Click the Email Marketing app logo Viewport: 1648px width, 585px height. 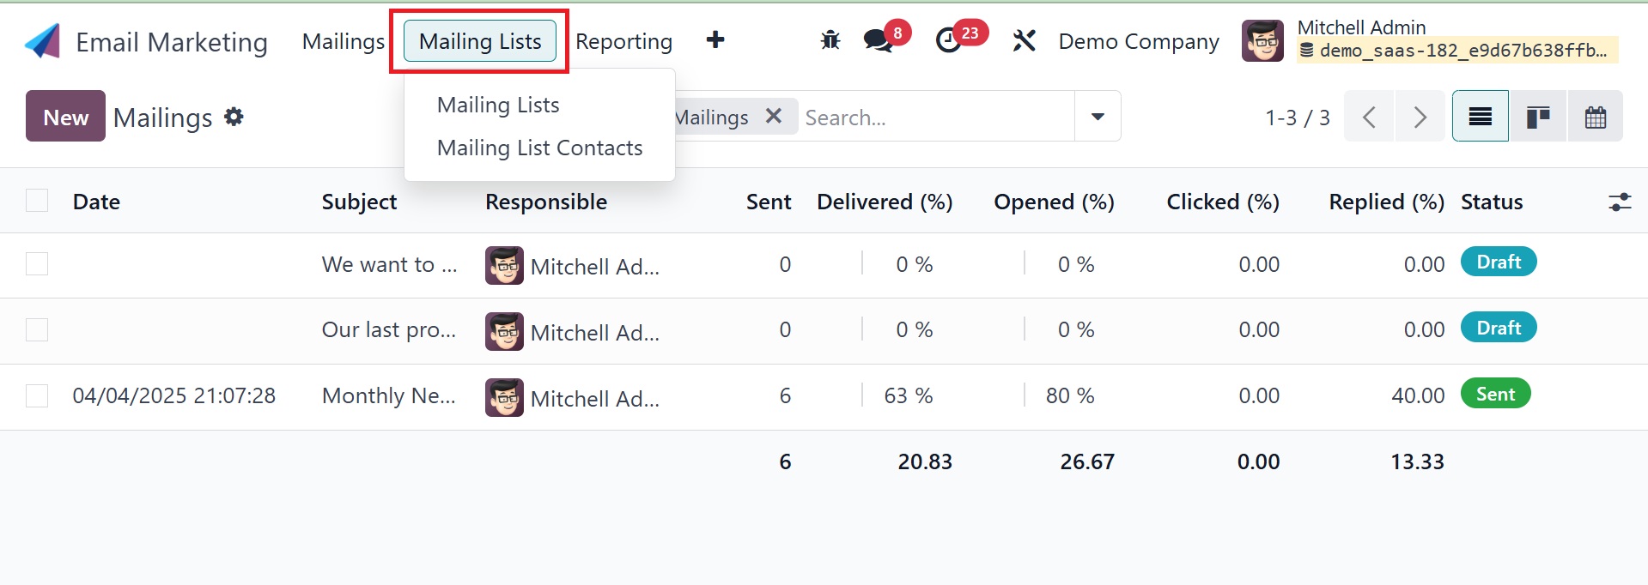[x=43, y=41]
